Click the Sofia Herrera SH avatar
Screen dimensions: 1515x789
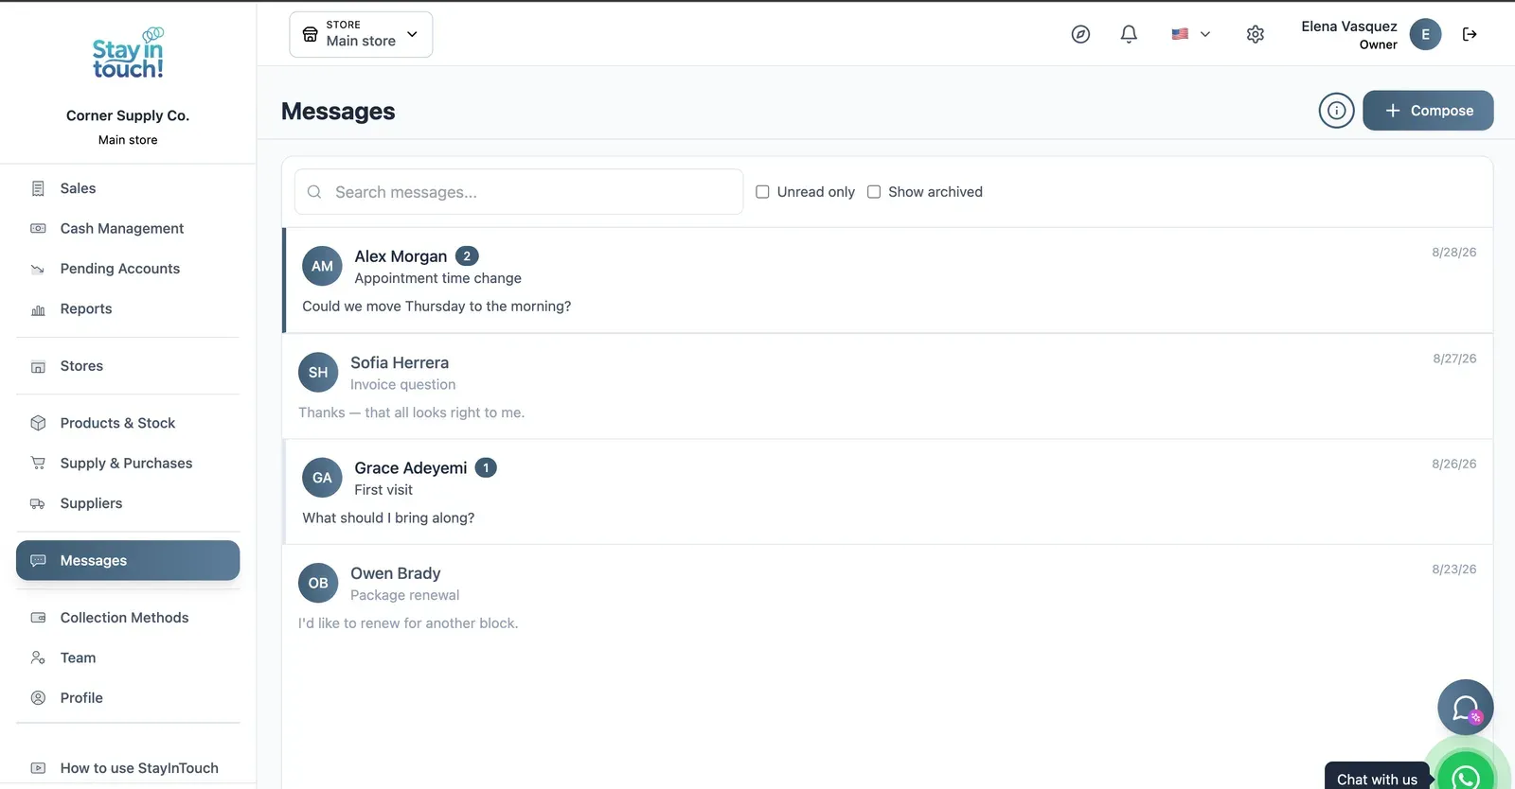tap(318, 373)
